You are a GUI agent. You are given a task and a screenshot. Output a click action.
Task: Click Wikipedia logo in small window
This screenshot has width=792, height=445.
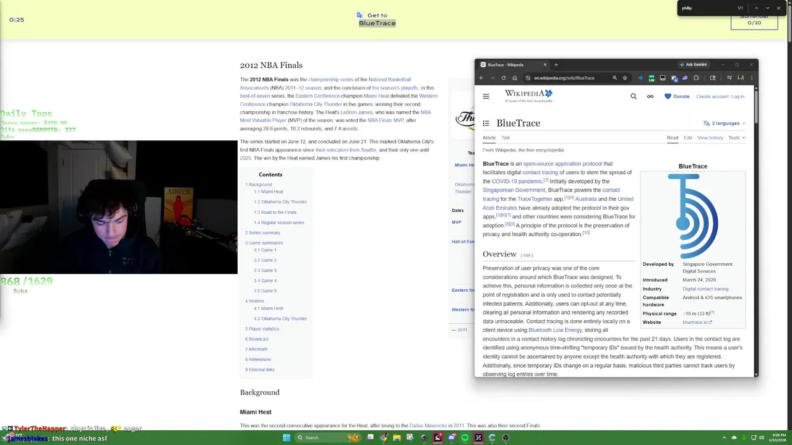[528, 96]
